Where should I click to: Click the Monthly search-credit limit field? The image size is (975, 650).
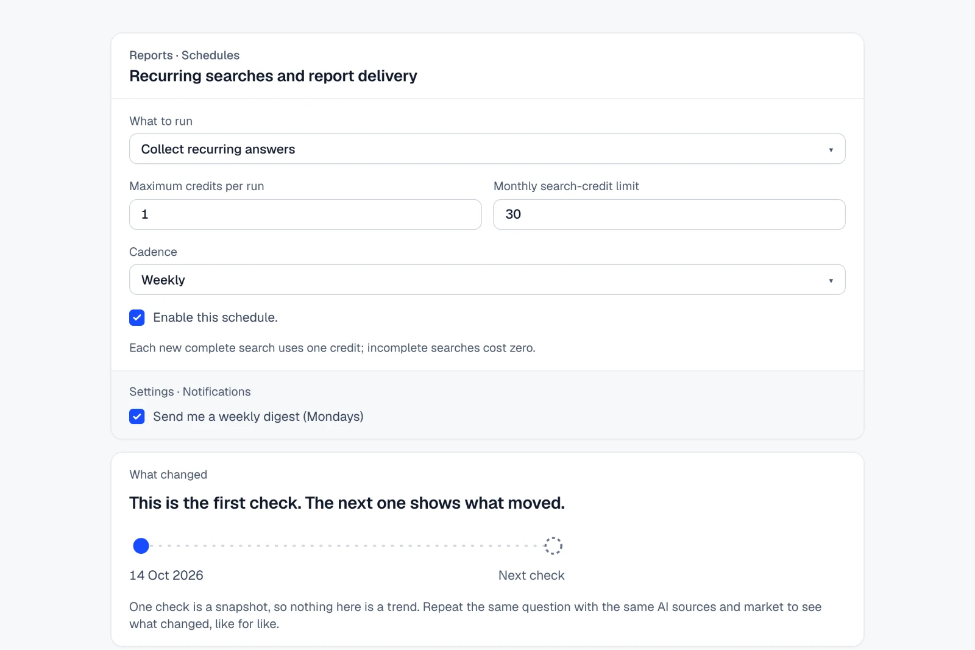669,214
